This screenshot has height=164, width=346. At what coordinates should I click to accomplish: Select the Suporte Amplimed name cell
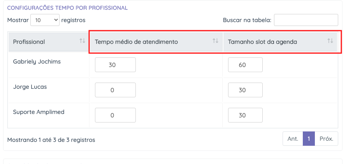pyautogui.click(x=39, y=112)
